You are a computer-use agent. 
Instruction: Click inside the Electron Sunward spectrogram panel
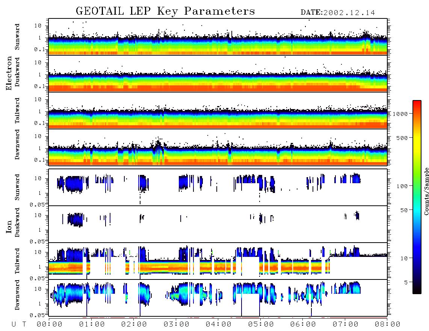[x=218, y=37]
